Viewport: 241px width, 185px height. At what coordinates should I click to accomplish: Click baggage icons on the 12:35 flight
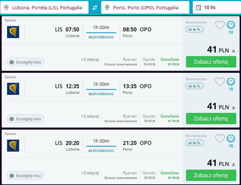[195, 86]
